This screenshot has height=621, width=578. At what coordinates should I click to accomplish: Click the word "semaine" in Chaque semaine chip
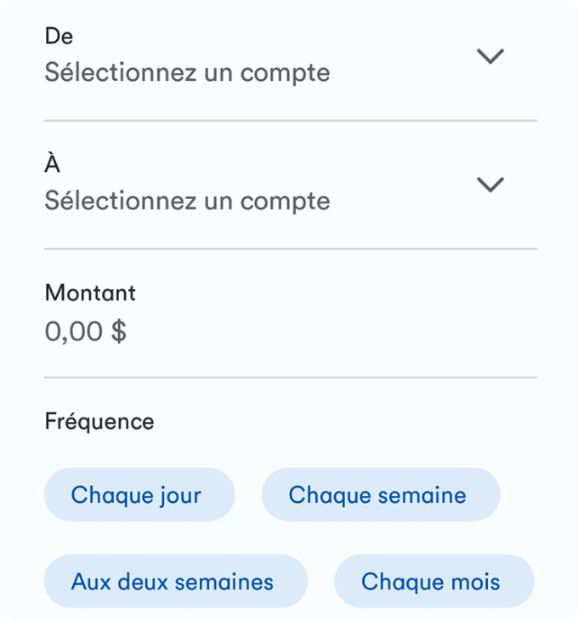pyautogui.click(x=422, y=495)
